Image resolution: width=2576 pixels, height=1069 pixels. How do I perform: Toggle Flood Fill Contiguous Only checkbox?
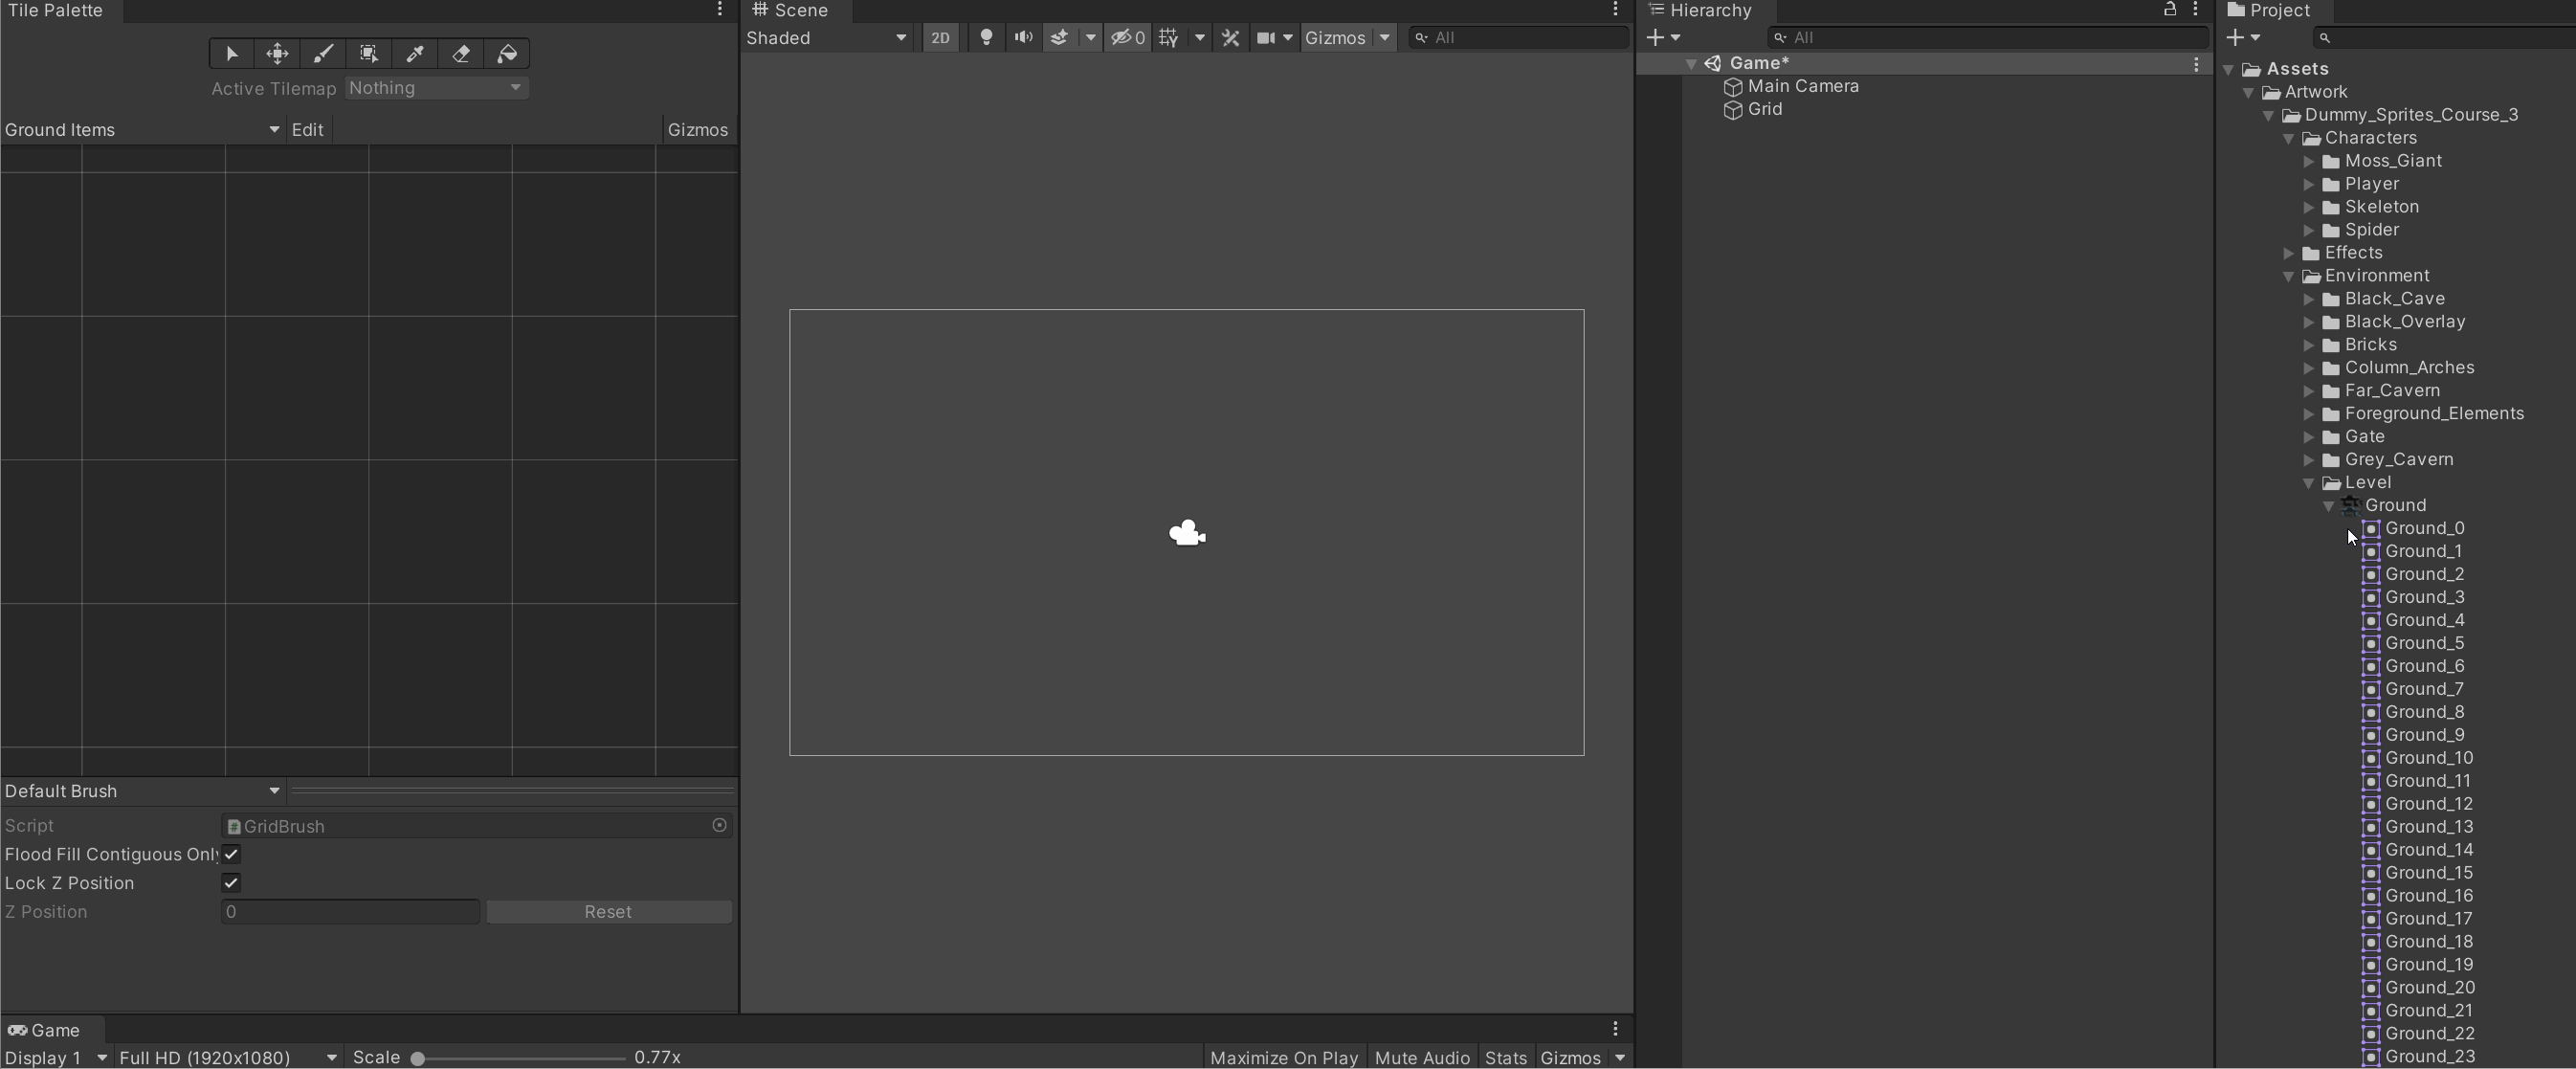(230, 854)
